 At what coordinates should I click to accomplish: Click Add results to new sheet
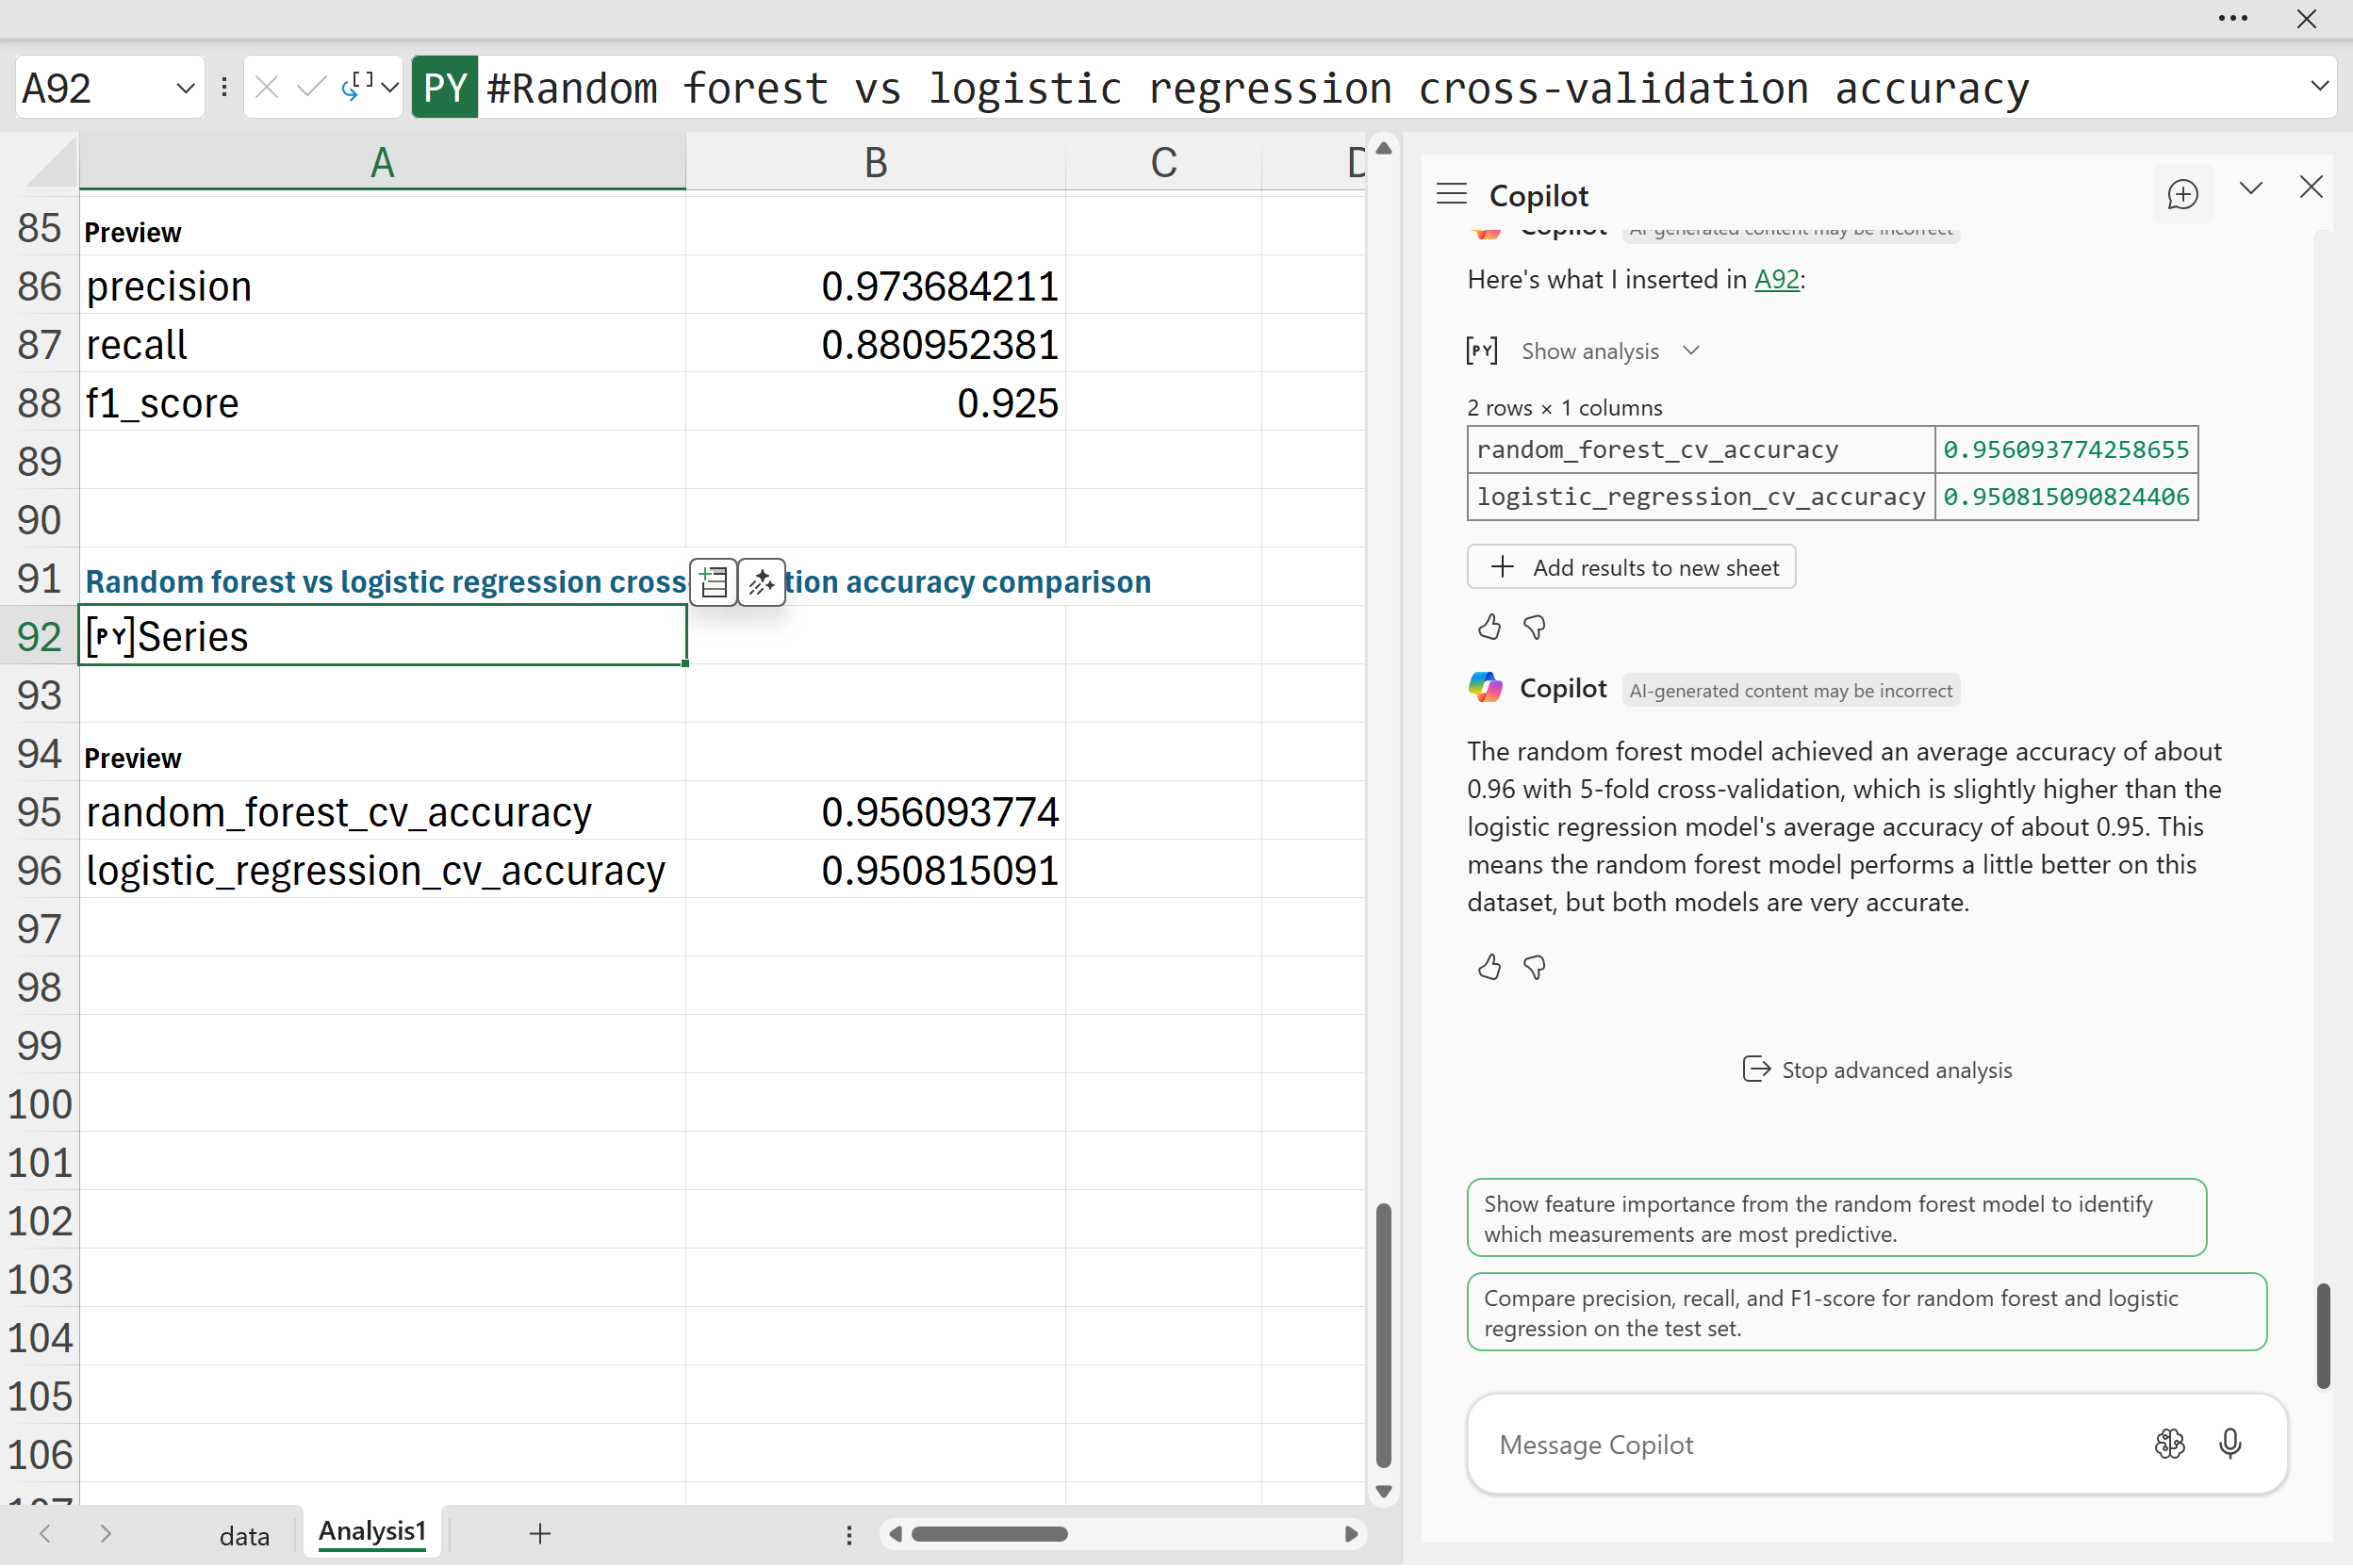(1631, 567)
